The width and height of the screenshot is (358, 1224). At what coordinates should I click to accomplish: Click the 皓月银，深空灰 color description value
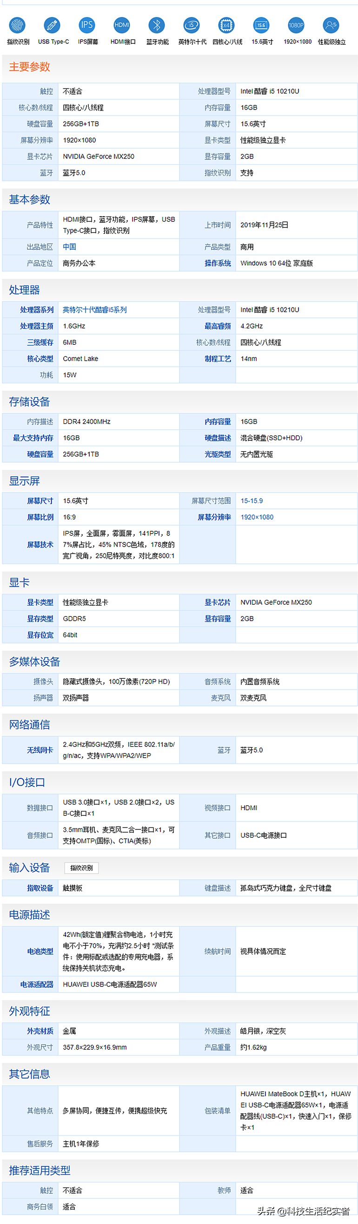(263, 1031)
